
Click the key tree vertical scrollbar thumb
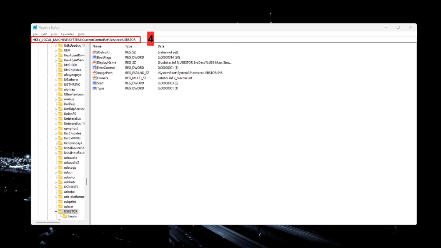click(x=87, y=181)
